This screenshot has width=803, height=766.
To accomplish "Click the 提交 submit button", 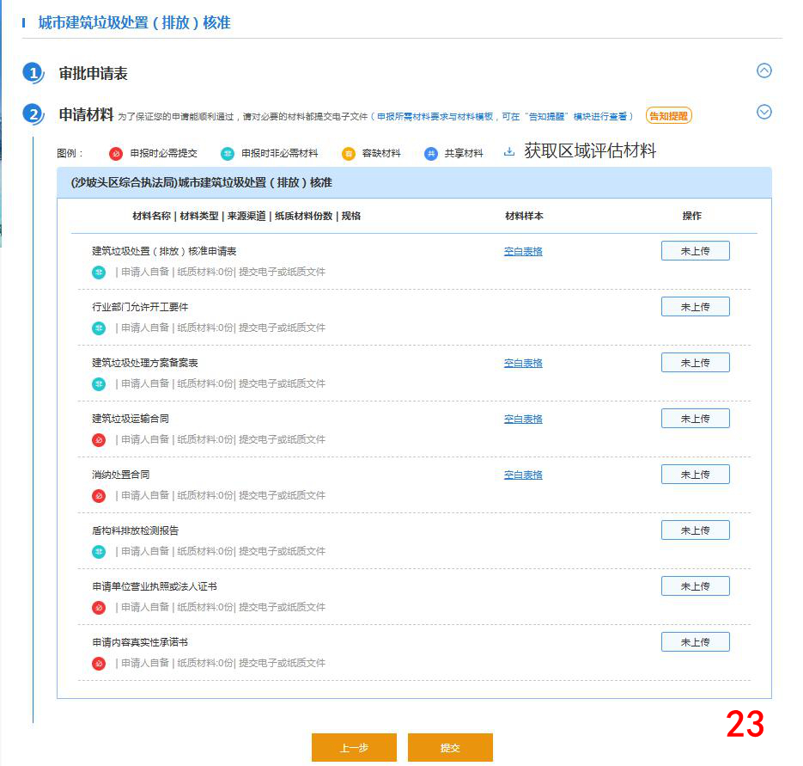I will (x=450, y=748).
